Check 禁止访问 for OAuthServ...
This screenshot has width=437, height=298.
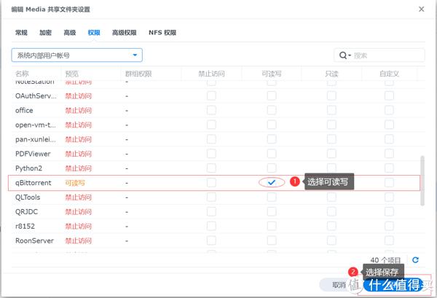coord(211,95)
